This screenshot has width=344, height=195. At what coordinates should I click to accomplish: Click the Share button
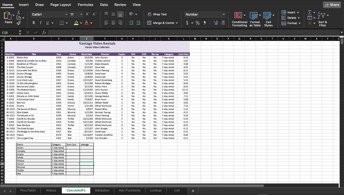pos(332,4)
